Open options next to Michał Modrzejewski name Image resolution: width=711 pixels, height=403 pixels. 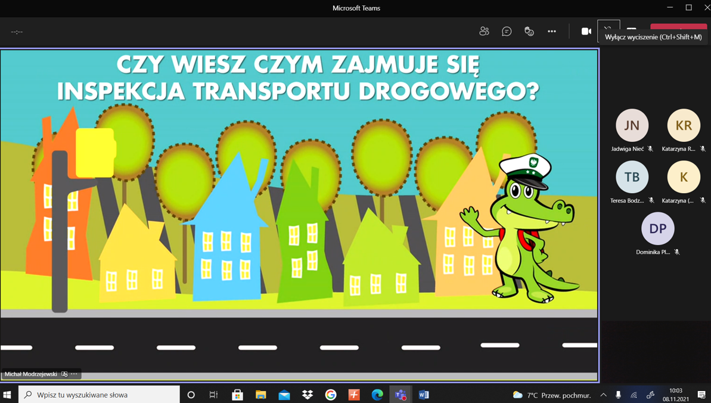click(x=74, y=374)
